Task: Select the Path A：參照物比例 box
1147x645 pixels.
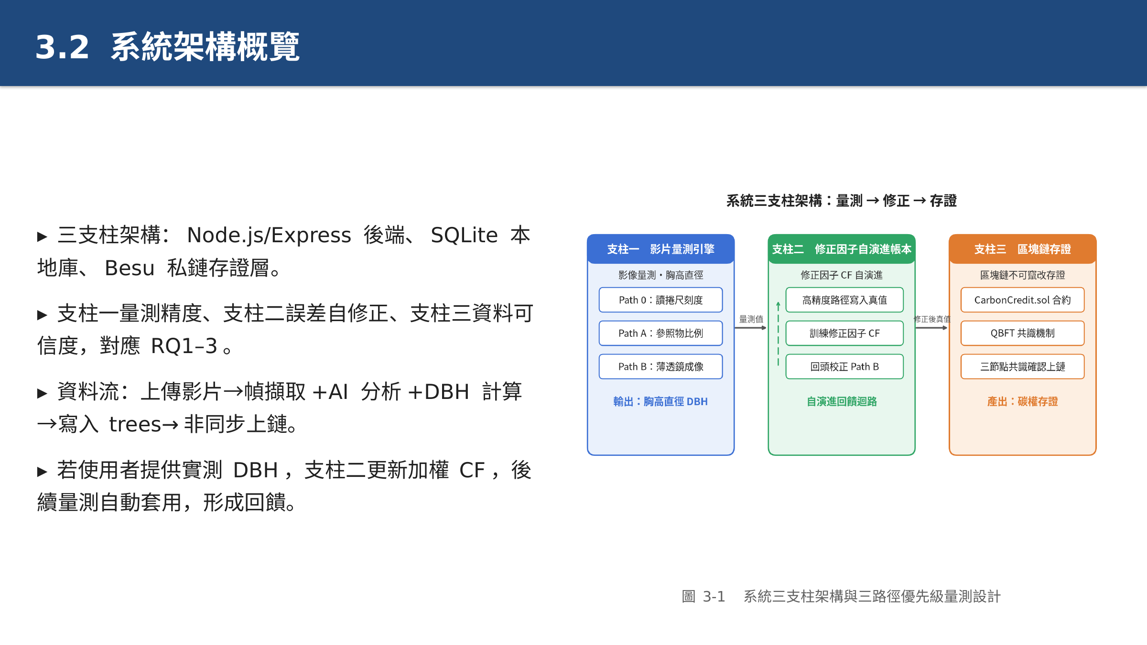Action: pyautogui.click(x=660, y=333)
